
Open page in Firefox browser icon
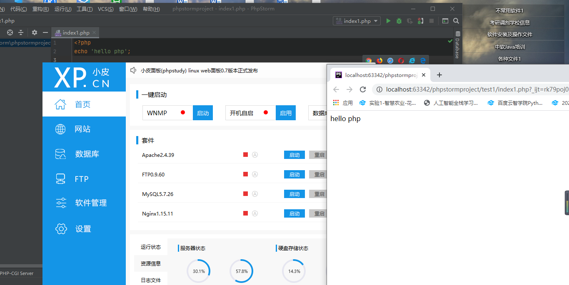tap(379, 60)
